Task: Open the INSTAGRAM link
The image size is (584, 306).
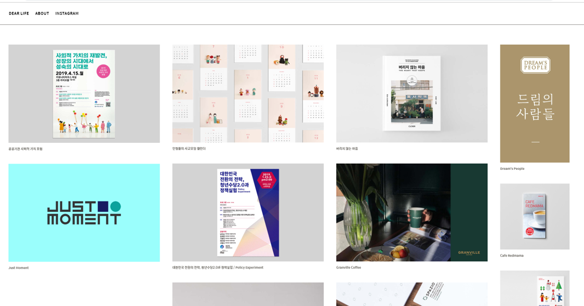Action: [67, 14]
